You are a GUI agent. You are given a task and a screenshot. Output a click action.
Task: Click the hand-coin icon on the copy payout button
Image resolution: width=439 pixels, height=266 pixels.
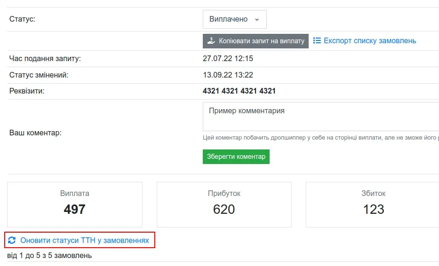click(x=211, y=41)
